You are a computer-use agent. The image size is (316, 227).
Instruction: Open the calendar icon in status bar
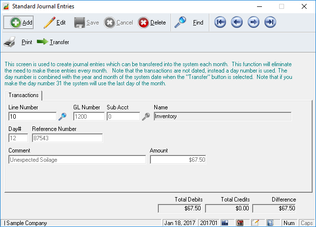click(x=240, y=223)
